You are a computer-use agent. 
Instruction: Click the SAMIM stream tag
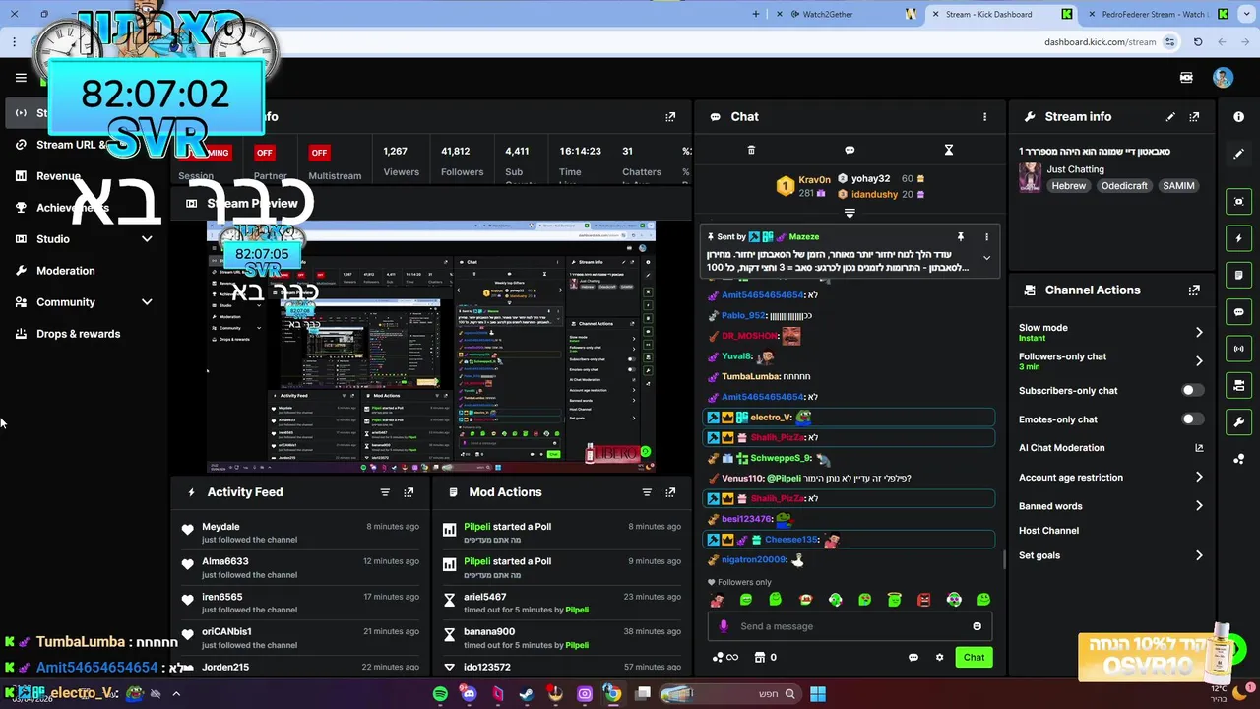1178,186
